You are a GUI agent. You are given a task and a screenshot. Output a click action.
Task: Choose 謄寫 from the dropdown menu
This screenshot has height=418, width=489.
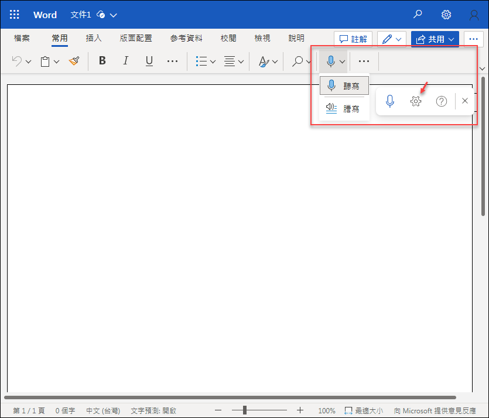(x=344, y=108)
